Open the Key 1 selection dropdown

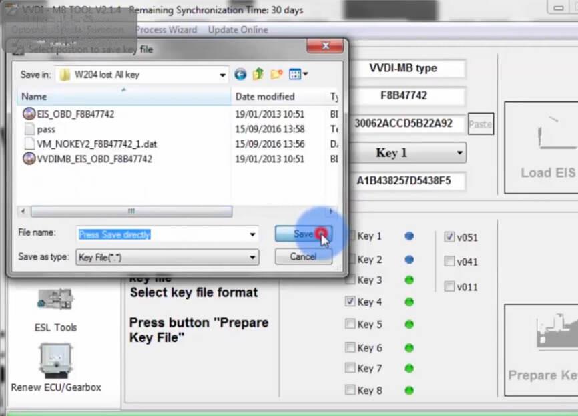click(459, 153)
